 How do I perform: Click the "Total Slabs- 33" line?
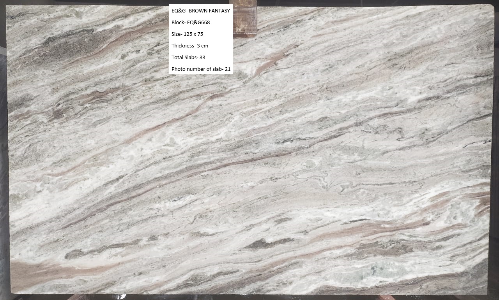coord(188,58)
